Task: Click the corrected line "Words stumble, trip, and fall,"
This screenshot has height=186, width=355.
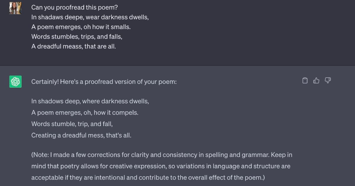Action: 71,124
